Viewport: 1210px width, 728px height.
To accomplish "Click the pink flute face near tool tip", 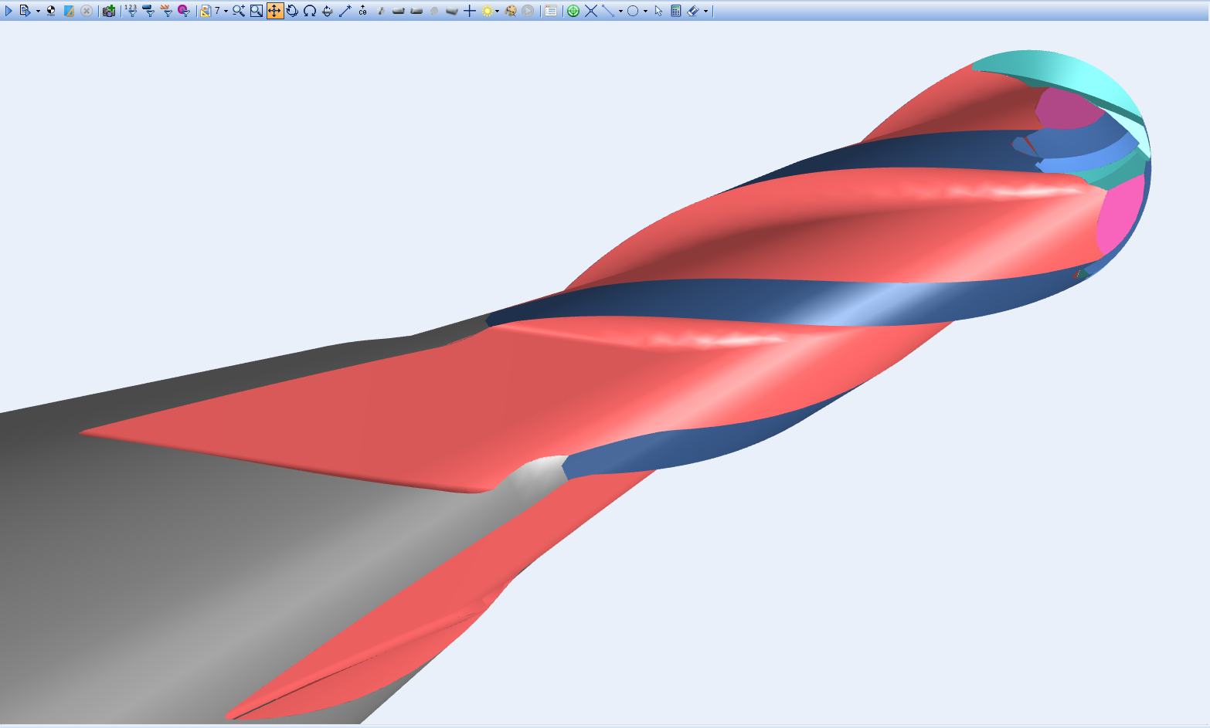I will tap(1122, 215).
